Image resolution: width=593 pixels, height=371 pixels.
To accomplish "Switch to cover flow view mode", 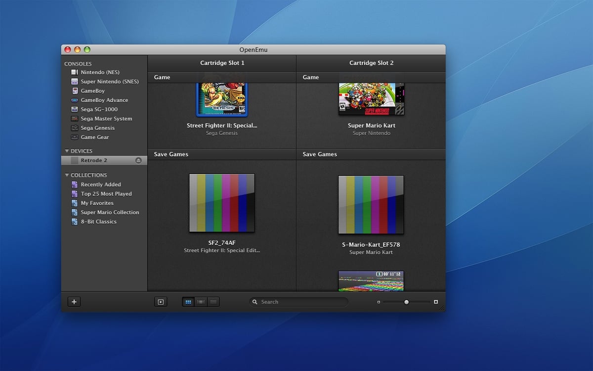I will tap(201, 302).
